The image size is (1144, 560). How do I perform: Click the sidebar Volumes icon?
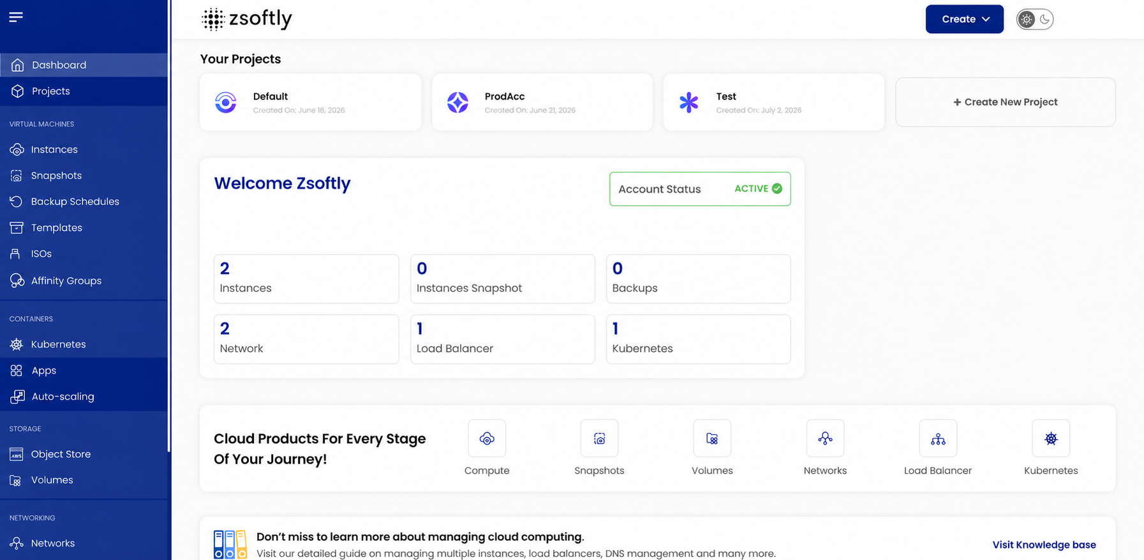click(x=16, y=480)
